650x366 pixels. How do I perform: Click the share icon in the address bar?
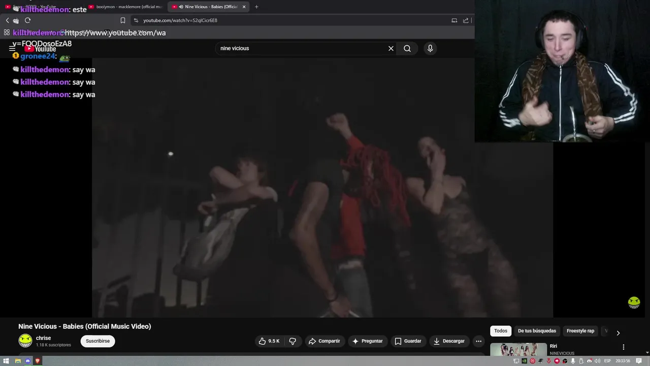(466, 20)
